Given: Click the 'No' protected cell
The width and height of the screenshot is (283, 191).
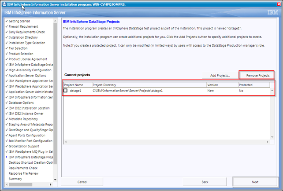Looking at the screenshot, I should point(241,91).
